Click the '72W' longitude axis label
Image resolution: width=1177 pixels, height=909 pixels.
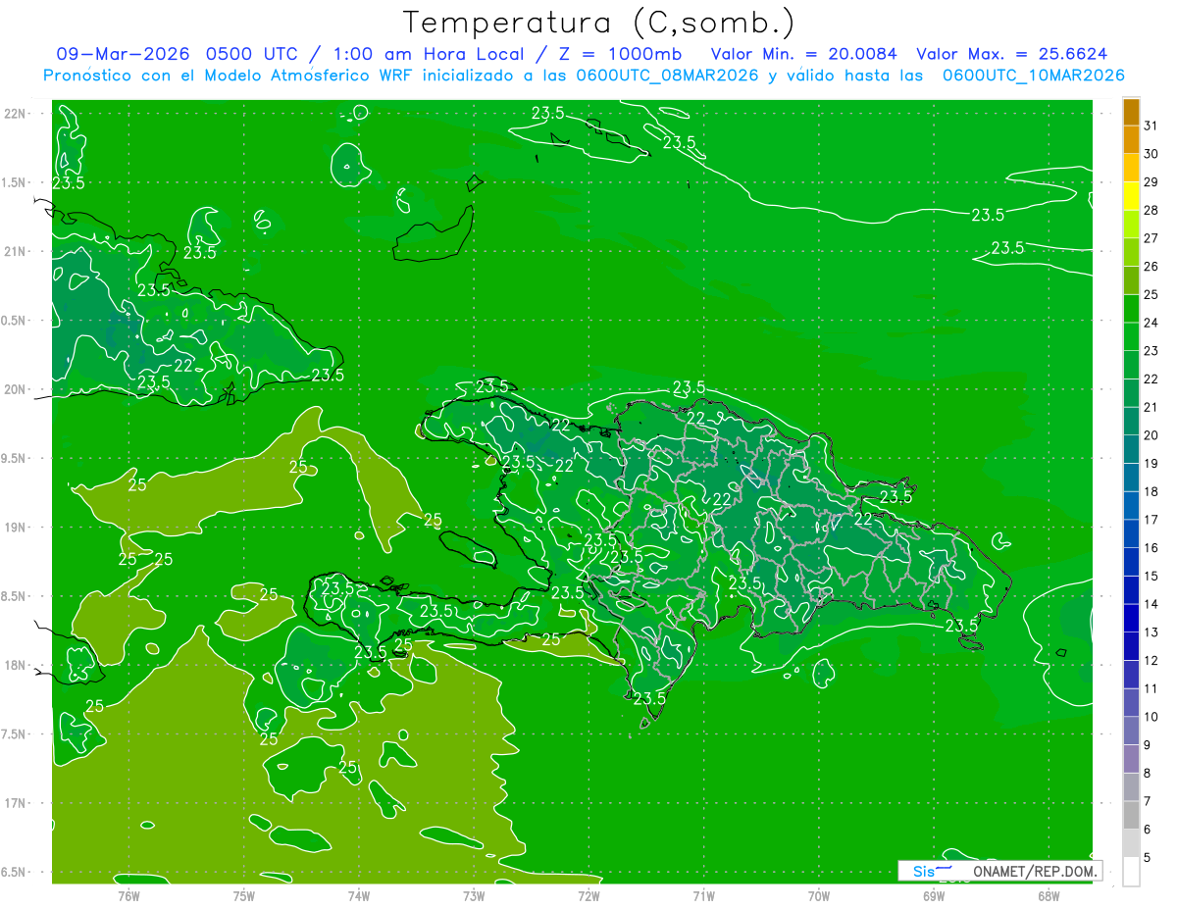(x=588, y=895)
